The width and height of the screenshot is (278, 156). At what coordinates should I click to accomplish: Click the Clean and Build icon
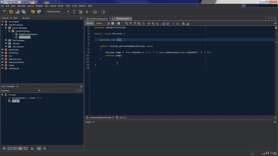pos(80,12)
